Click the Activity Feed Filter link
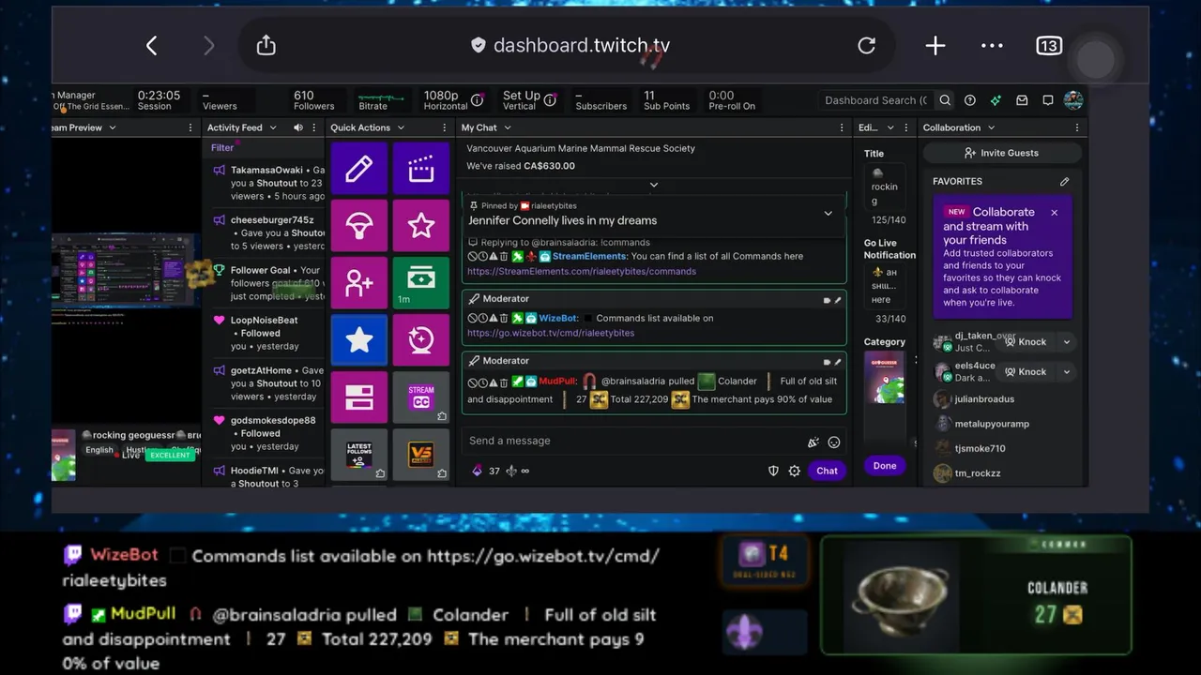Screen dimensions: 1201x675 222,147
